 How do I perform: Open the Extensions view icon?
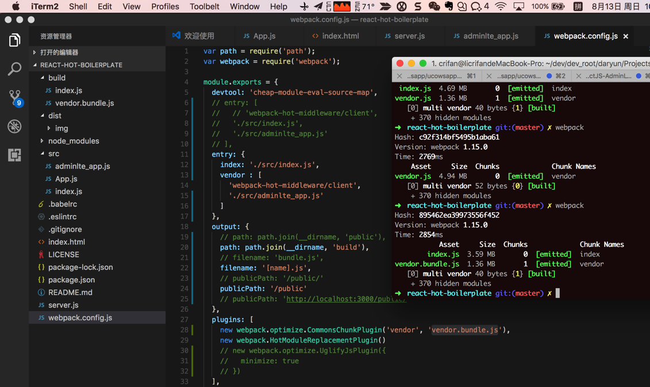pos(14,155)
